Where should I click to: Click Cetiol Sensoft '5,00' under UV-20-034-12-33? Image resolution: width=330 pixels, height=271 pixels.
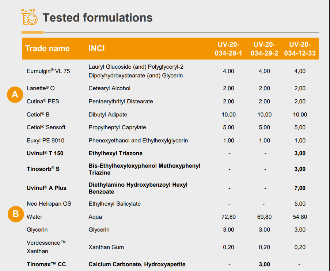point(300,127)
